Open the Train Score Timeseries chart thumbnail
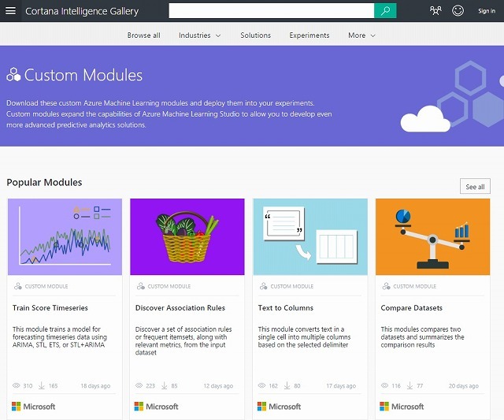The width and height of the screenshot is (504, 420). pos(65,236)
